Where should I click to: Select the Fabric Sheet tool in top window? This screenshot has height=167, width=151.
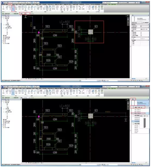click(x=50, y=8)
